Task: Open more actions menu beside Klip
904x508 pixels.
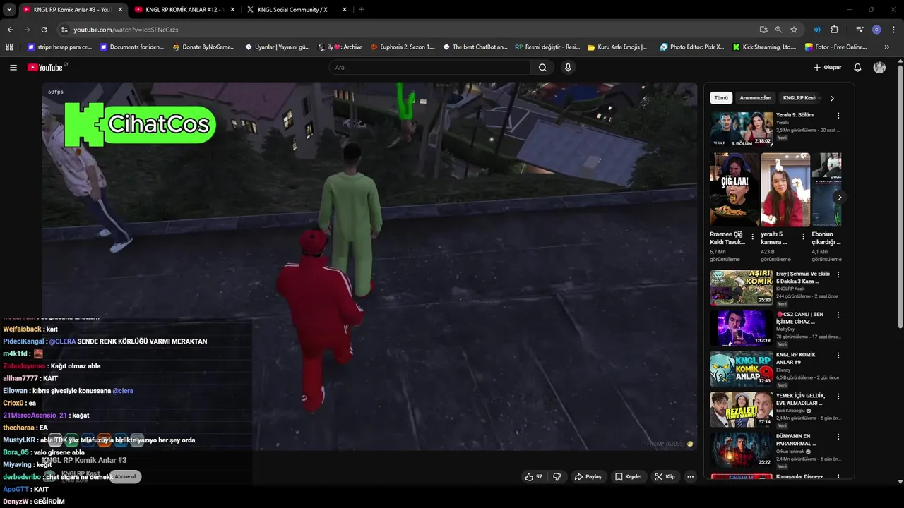Action: click(x=690, y=477)
